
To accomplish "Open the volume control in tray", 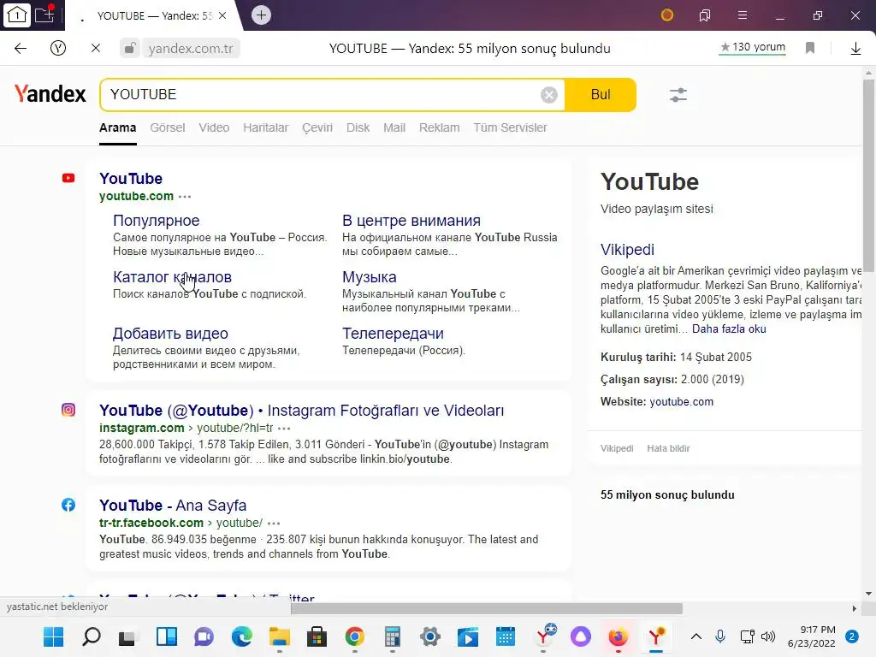I will tap(768, 636).
